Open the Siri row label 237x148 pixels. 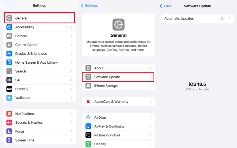click(x=18, y=80)
